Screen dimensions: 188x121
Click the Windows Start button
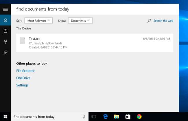pos(5,117)
